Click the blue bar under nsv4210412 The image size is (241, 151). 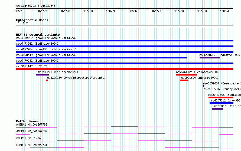pyautogui.click(x=125, y=41)
